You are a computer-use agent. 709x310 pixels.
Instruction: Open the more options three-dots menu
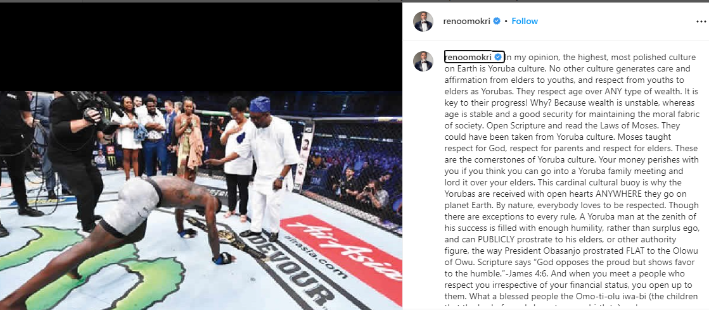[700, 22]
